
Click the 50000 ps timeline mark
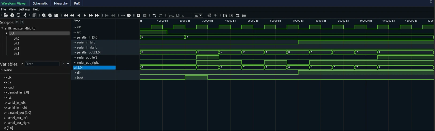(253, 21)
